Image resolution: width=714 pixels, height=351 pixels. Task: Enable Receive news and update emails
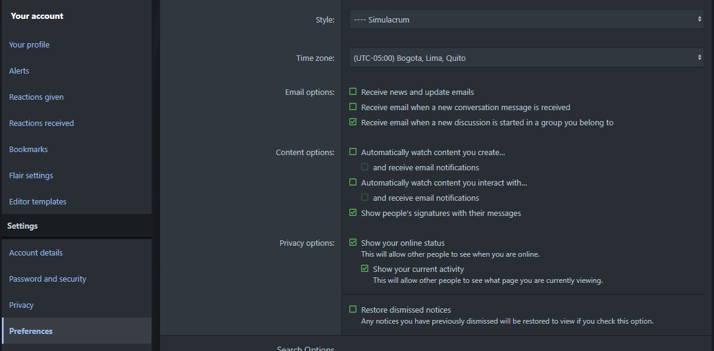[x=353, y=91]
